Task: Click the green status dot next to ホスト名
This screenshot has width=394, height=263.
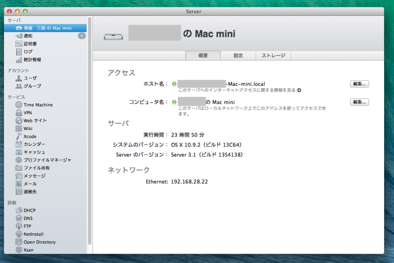Action: 174,84
